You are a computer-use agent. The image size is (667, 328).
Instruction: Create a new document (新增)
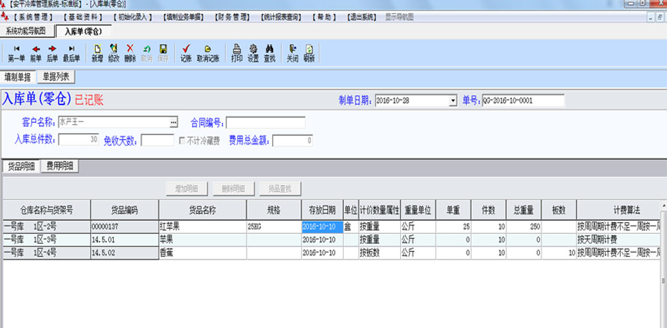tap(97, 54)
